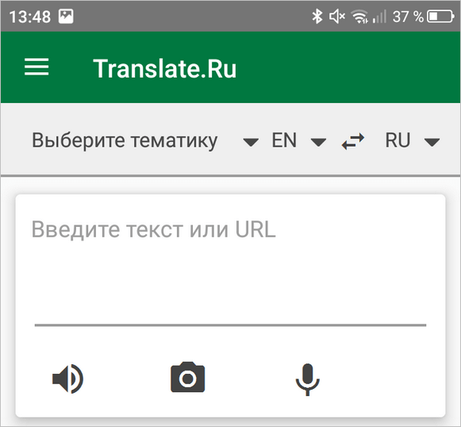
Task: Tap the muted sound status icon
Action: pyautogui.click(x=337, y=16)
